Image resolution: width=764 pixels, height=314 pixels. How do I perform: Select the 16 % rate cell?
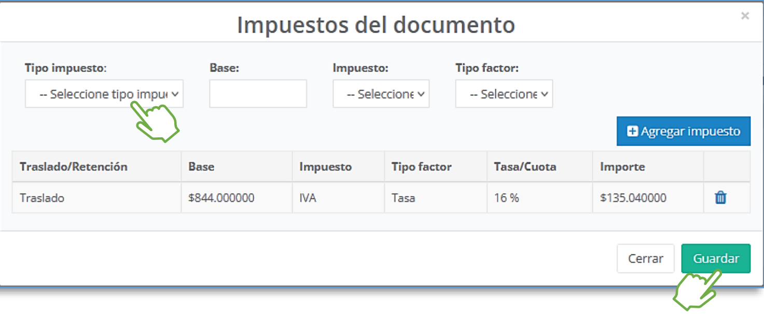click(x=506, y=198)
